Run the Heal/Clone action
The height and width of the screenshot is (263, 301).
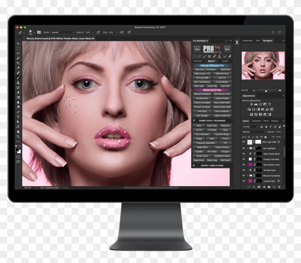click(x=225, y=70)
